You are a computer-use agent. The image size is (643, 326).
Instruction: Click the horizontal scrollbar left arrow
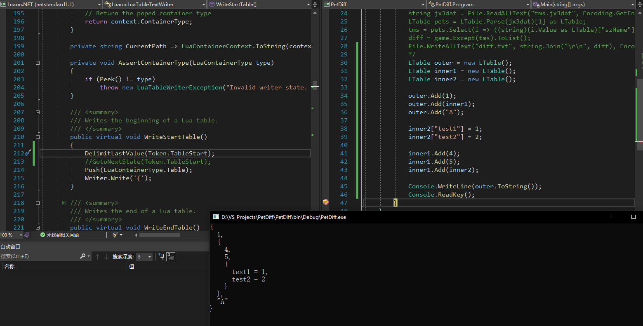point(136,235)
